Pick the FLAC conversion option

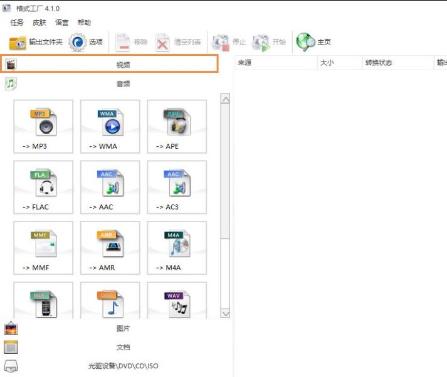coord(43,187)
